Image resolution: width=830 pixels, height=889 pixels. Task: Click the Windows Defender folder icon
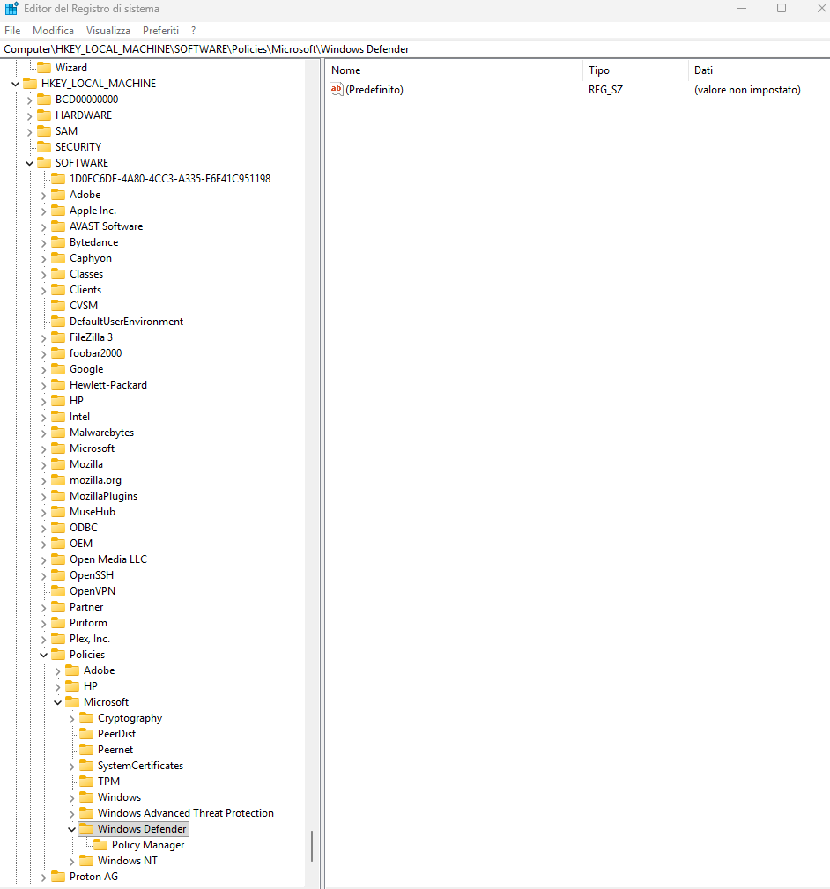[86, 829]
